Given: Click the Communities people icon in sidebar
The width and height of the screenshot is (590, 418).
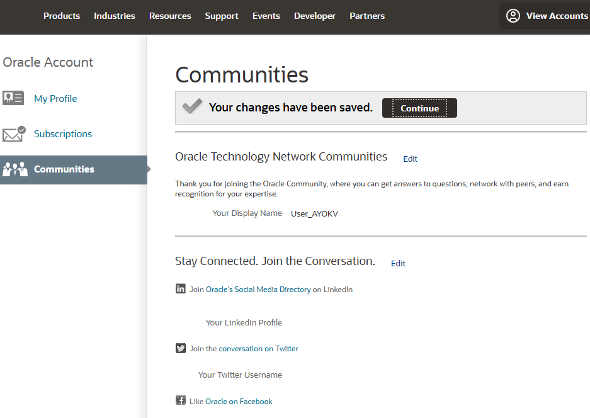Looking at the screenshot, I should point(15,169).
